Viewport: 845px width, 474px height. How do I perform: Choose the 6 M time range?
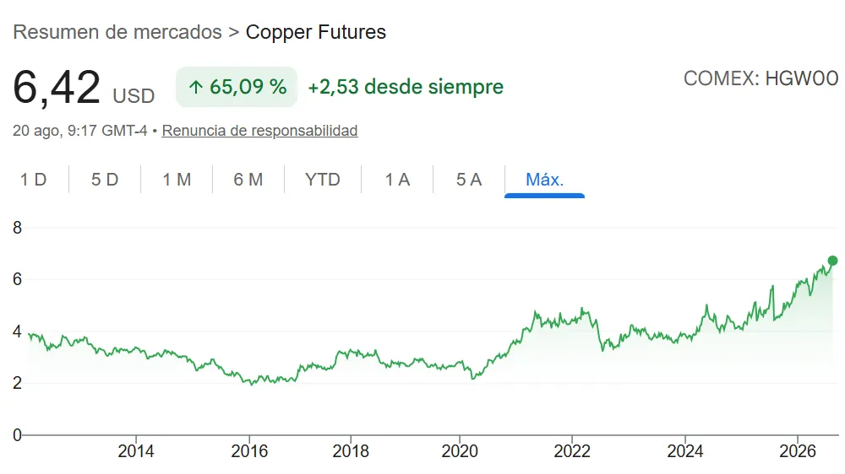pyautogui.click(x=248, y=179)
